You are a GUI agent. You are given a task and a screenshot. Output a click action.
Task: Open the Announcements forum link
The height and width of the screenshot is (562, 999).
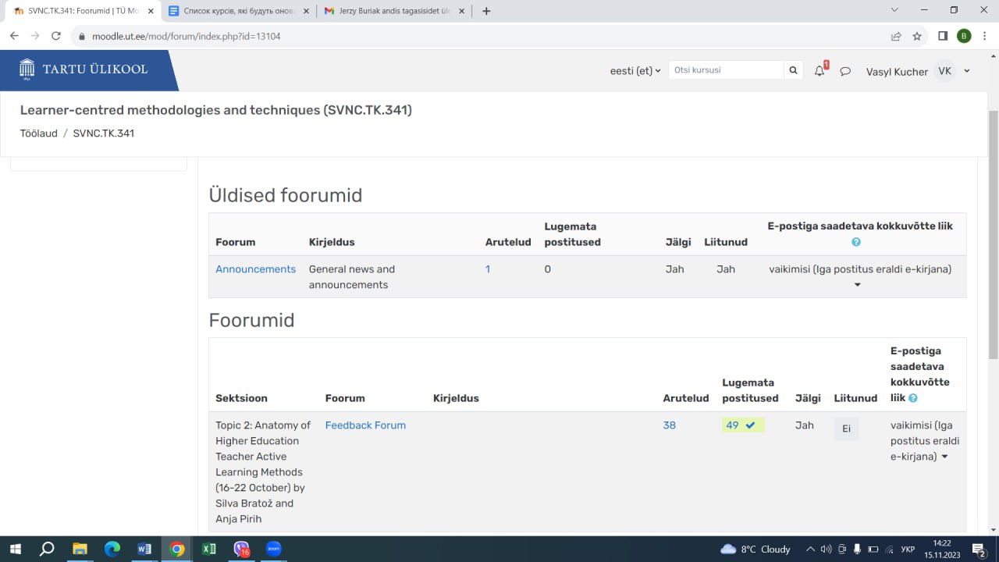[255, 269]
